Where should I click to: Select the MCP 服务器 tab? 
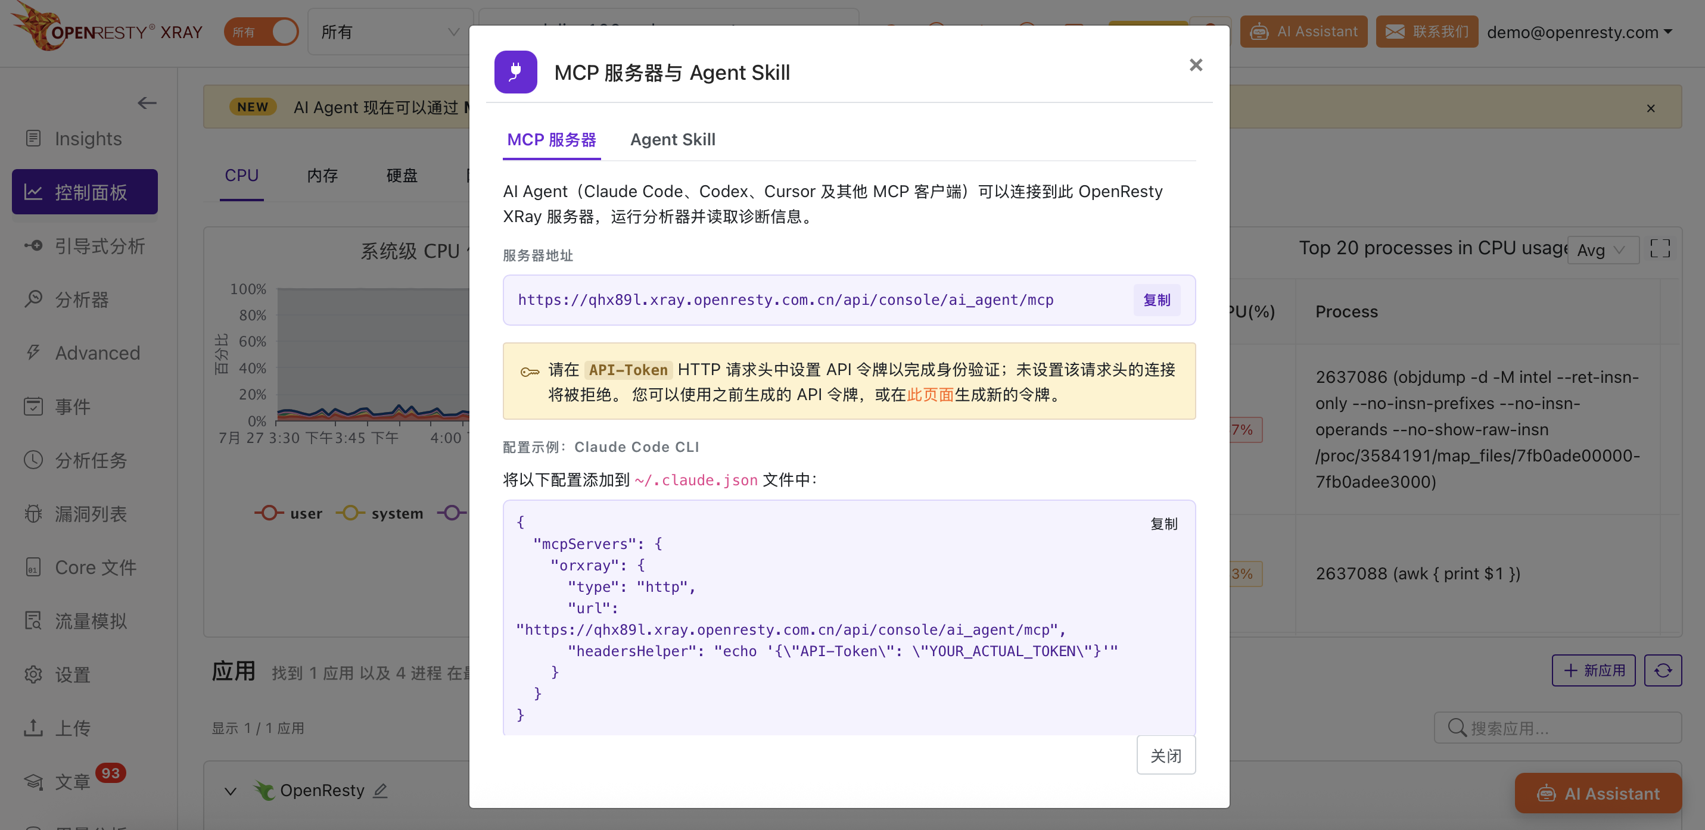coord(551,139)
